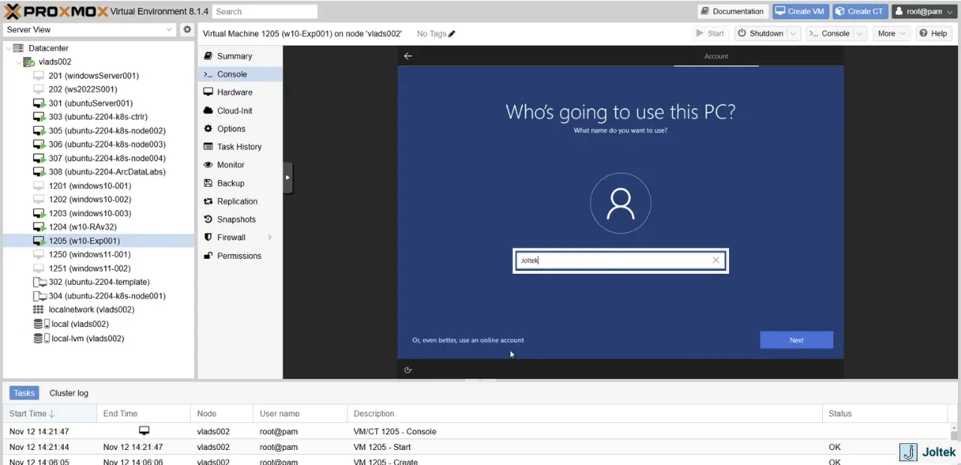Click the Status column header

[x=887, y=413]
